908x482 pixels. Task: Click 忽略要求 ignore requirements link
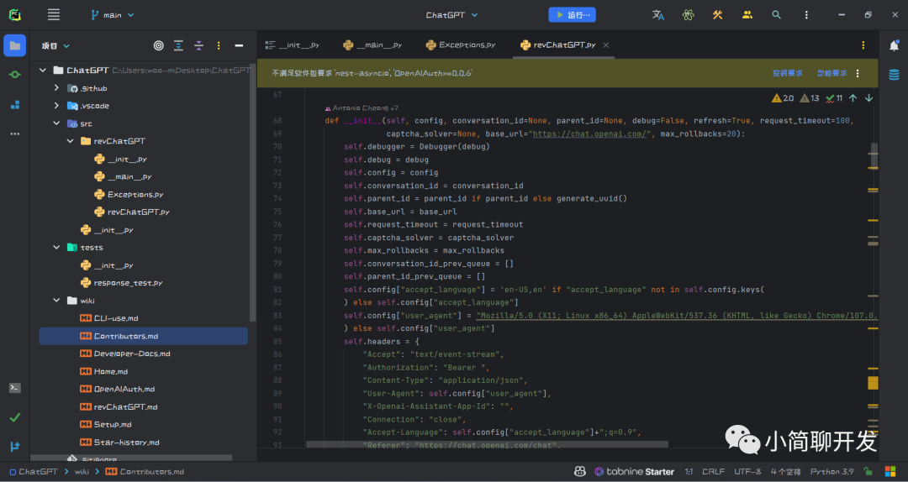coord(832,74)
